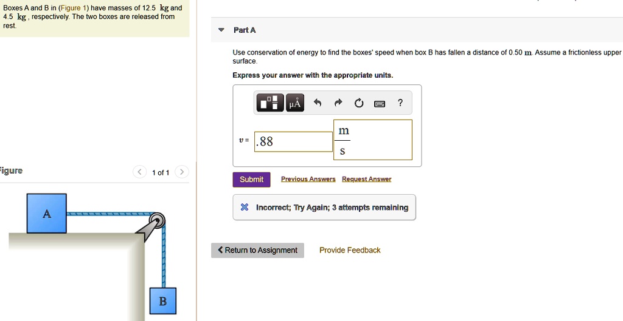Open Provide Feedback link
Screen dimensions: 623x321
point(350,250)
